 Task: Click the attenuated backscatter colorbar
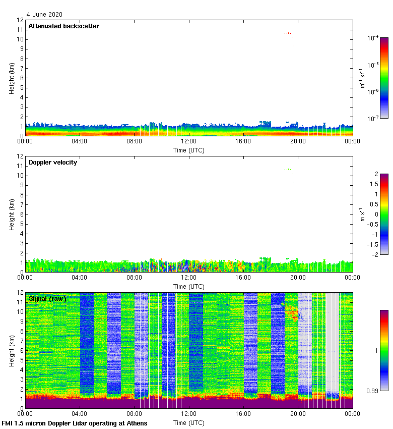coord(384,78)
